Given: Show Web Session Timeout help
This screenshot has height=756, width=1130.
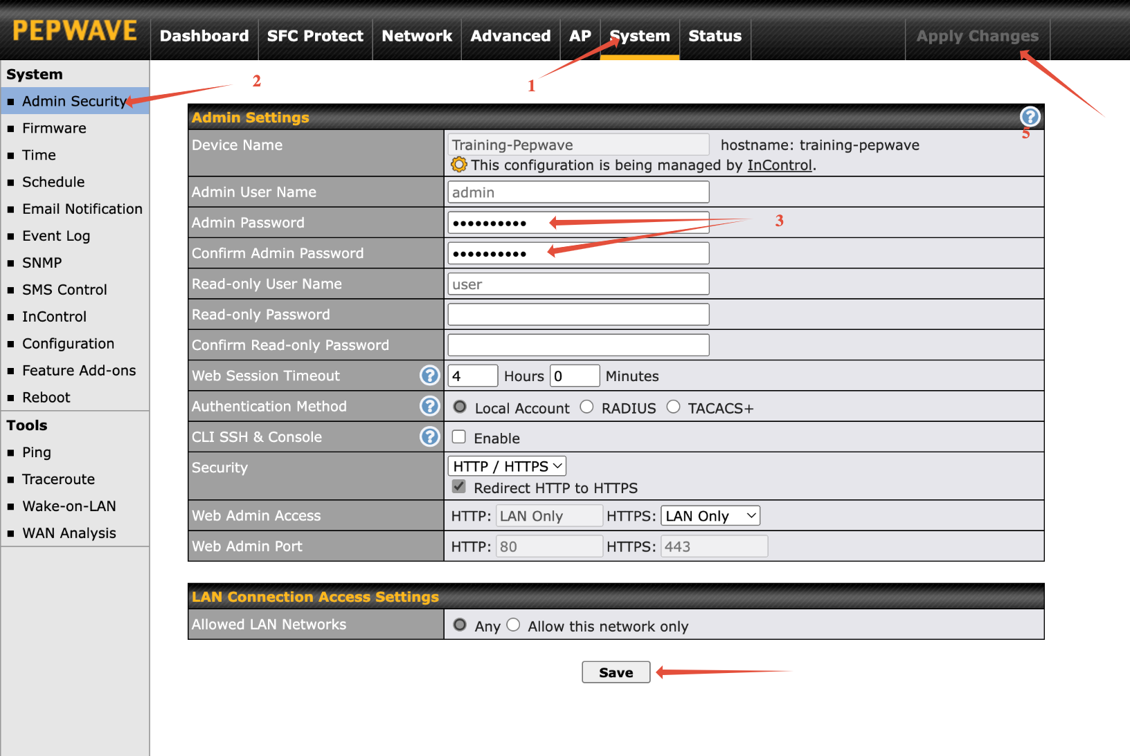Looking at the screenshot, I should coord(430,375).
